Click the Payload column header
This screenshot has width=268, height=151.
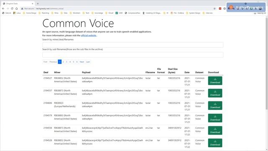pyautogui.click(x=86, y=73)
